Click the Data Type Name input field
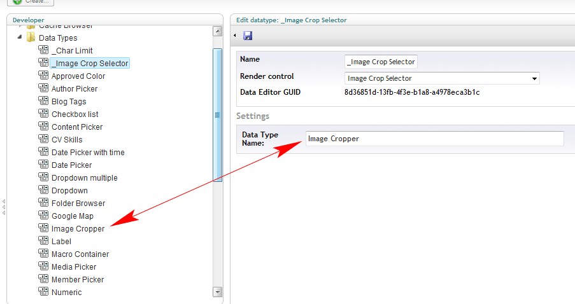Viewport: 575px width, 304px height. click(434, 139)
